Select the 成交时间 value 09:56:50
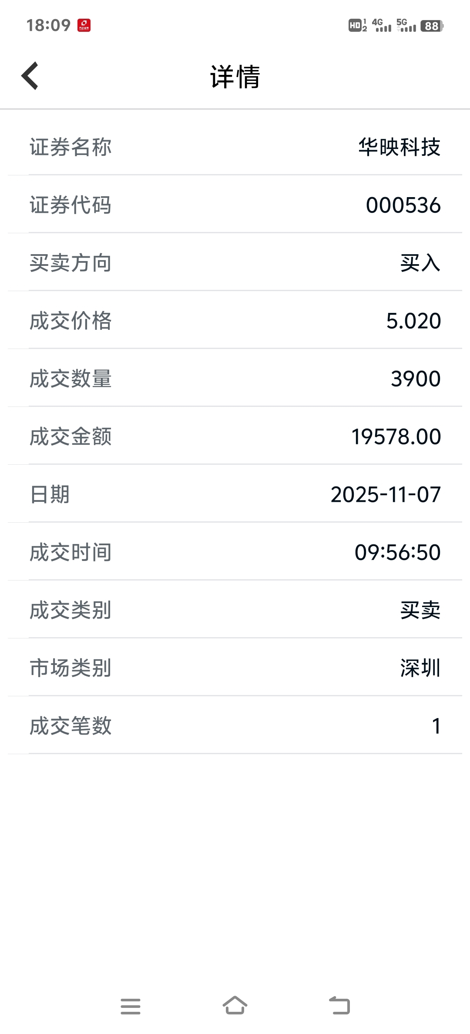 pos(398,552)
